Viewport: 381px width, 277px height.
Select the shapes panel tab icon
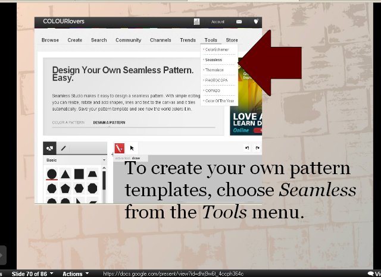(x=50, y=148)
